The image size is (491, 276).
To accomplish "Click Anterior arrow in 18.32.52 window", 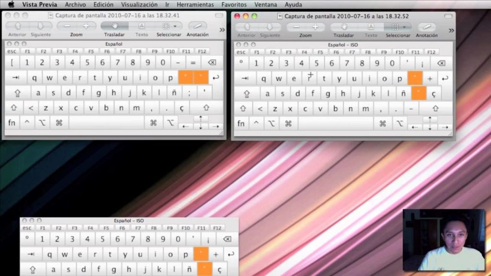I will (247, 27).
